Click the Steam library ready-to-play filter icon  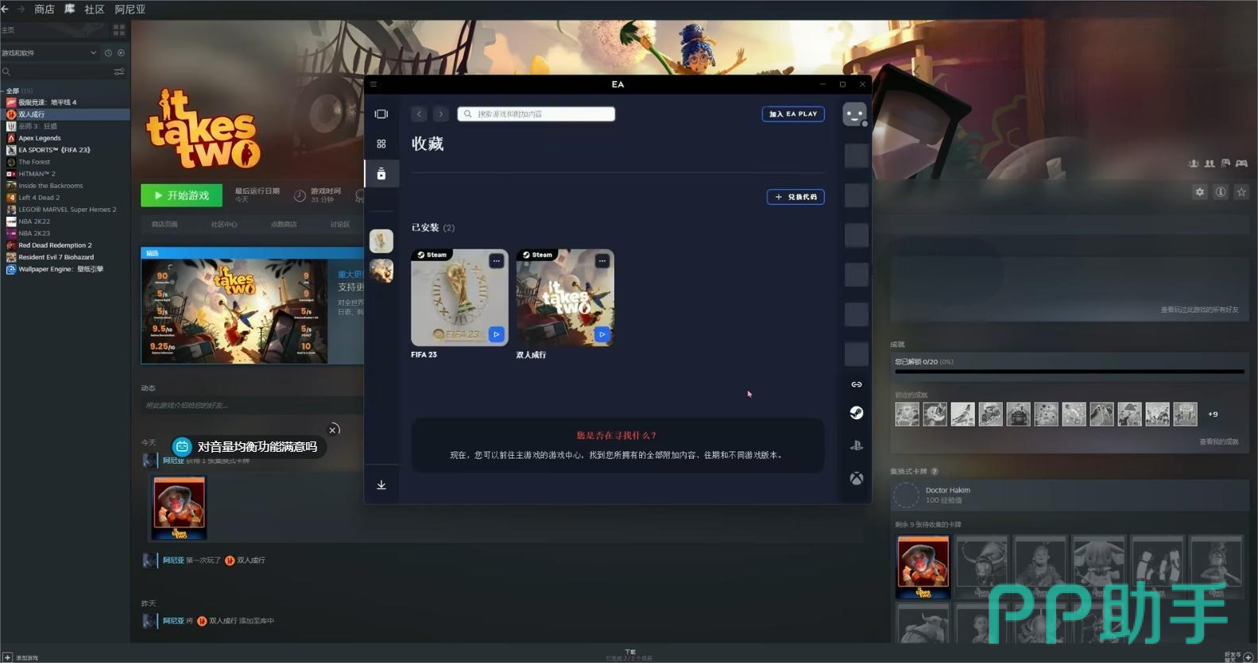121,53
